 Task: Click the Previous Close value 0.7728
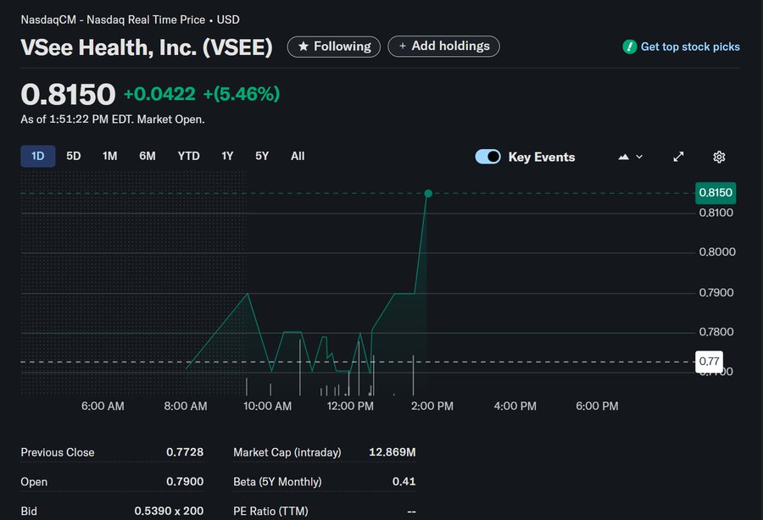(x=185, y=452)
